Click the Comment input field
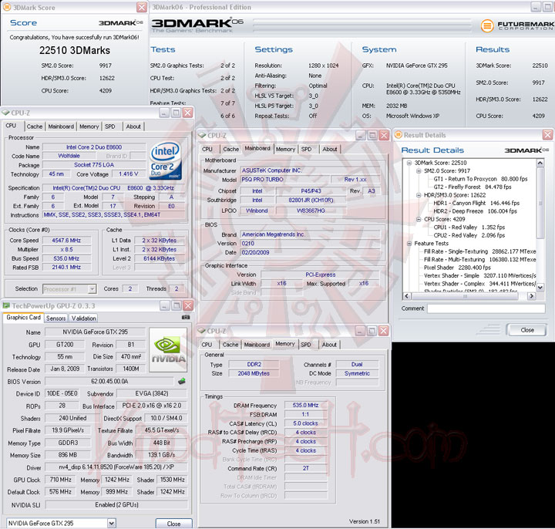Image resolution: width=555 pixels, height=529 pixels. [x=486, y=308]
